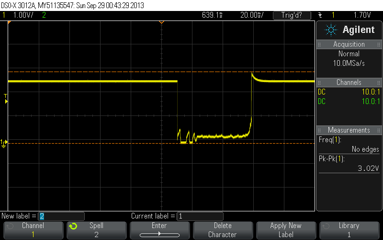Image resolution: width=383 pixels, height=240 pixels.
Task: Open the Spell character selector softkey
Action: coord(96,230)
